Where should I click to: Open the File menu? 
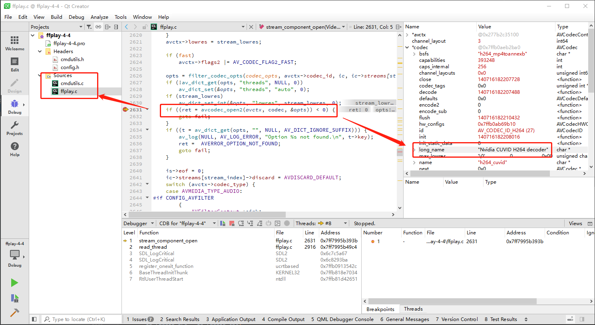[x=8, y=17]
